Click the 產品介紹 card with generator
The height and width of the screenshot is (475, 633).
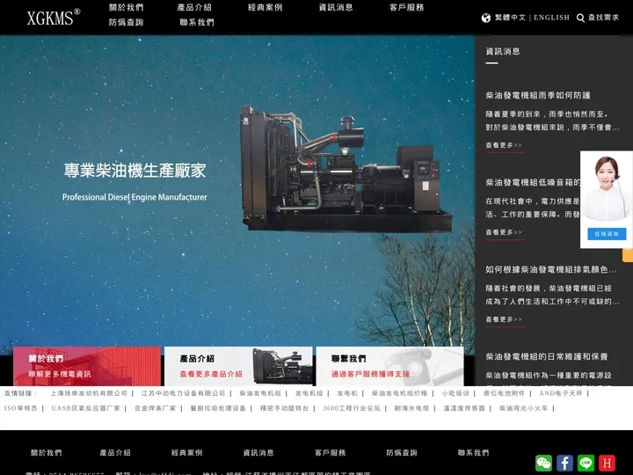tap(238, 366)
